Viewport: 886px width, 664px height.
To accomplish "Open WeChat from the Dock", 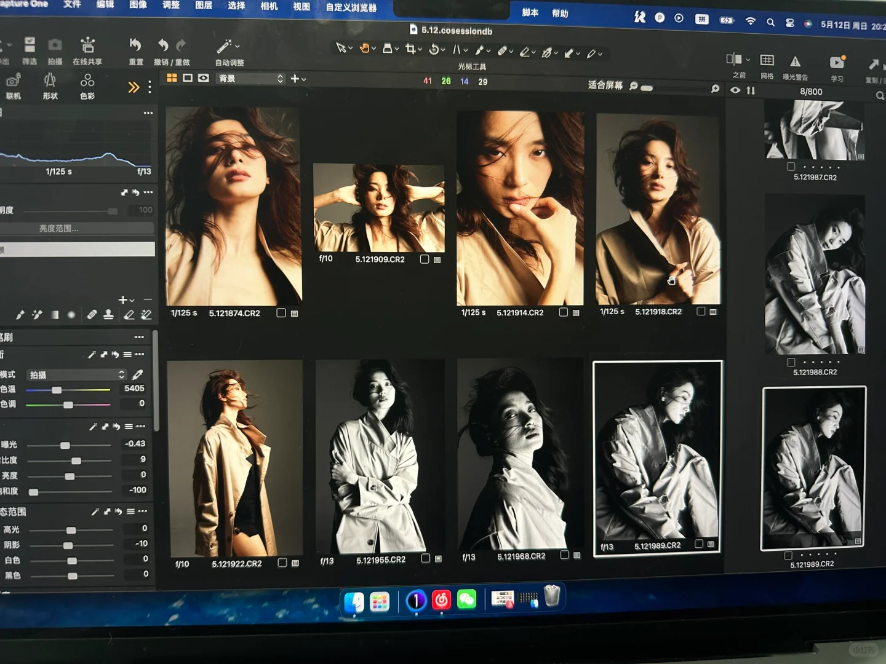I will [x=467, y=599].
